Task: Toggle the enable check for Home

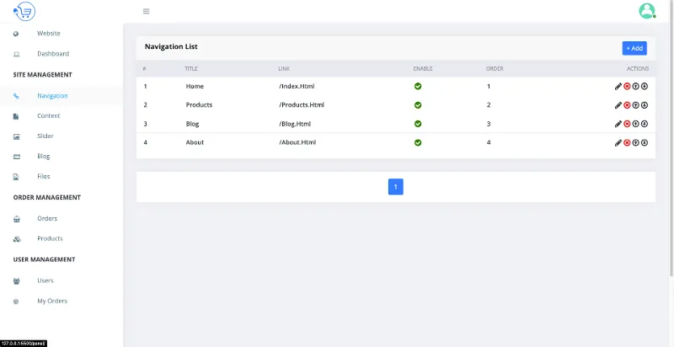Action: [x=418, y=87]
